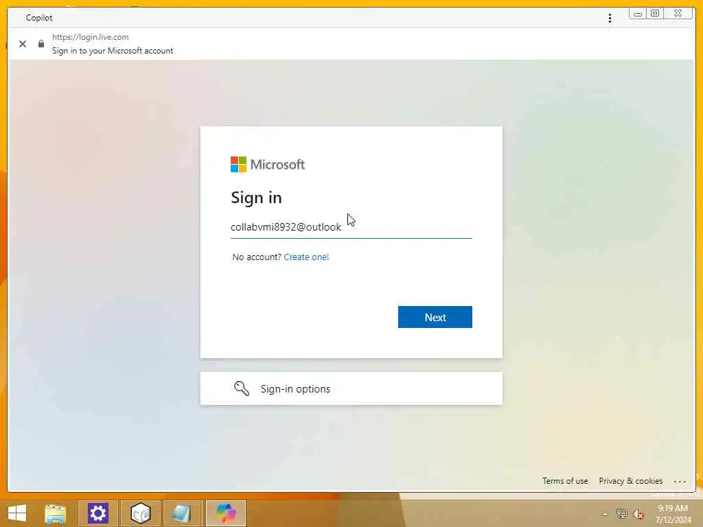
Task: Click the footer ellipsis for more options
Action: (x=680, y=481)
